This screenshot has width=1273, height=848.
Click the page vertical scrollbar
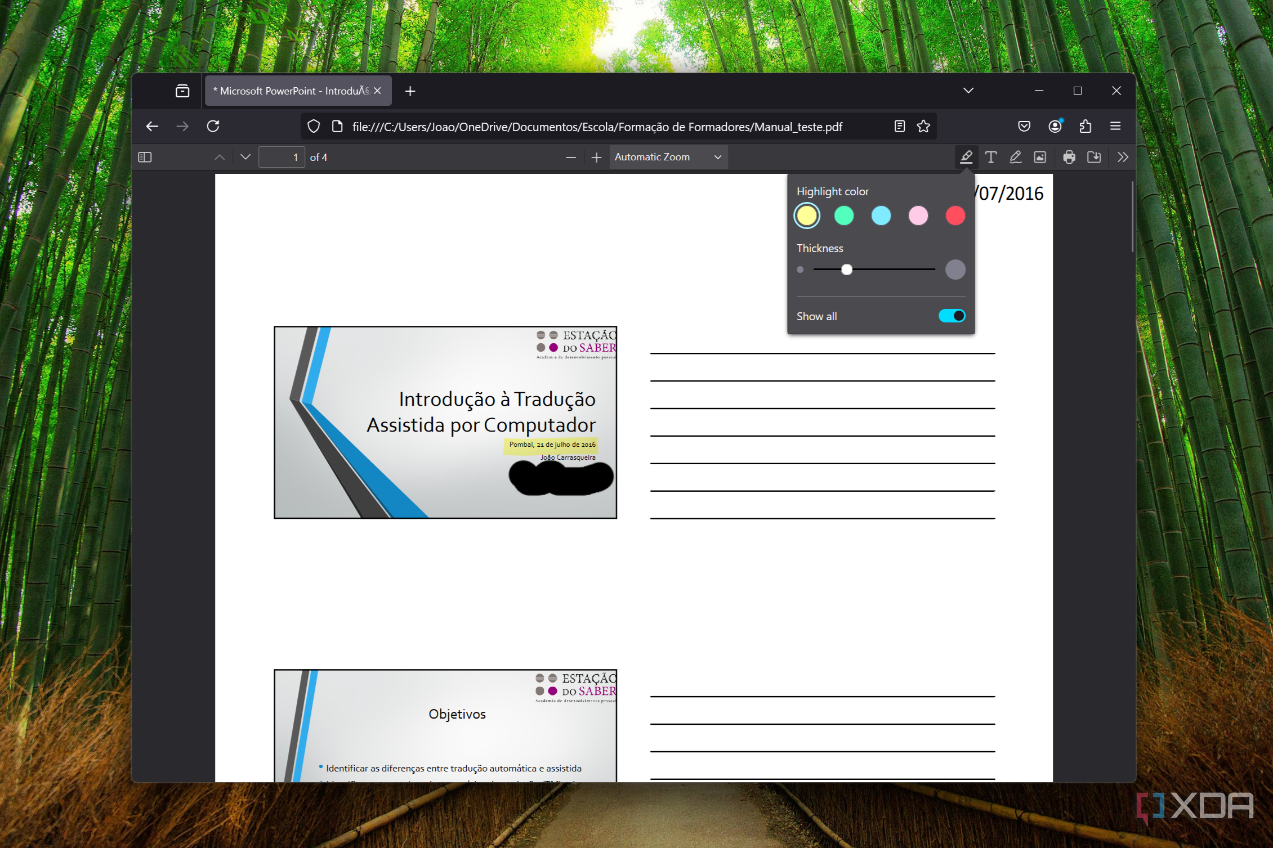click(x=1132, y=217)
